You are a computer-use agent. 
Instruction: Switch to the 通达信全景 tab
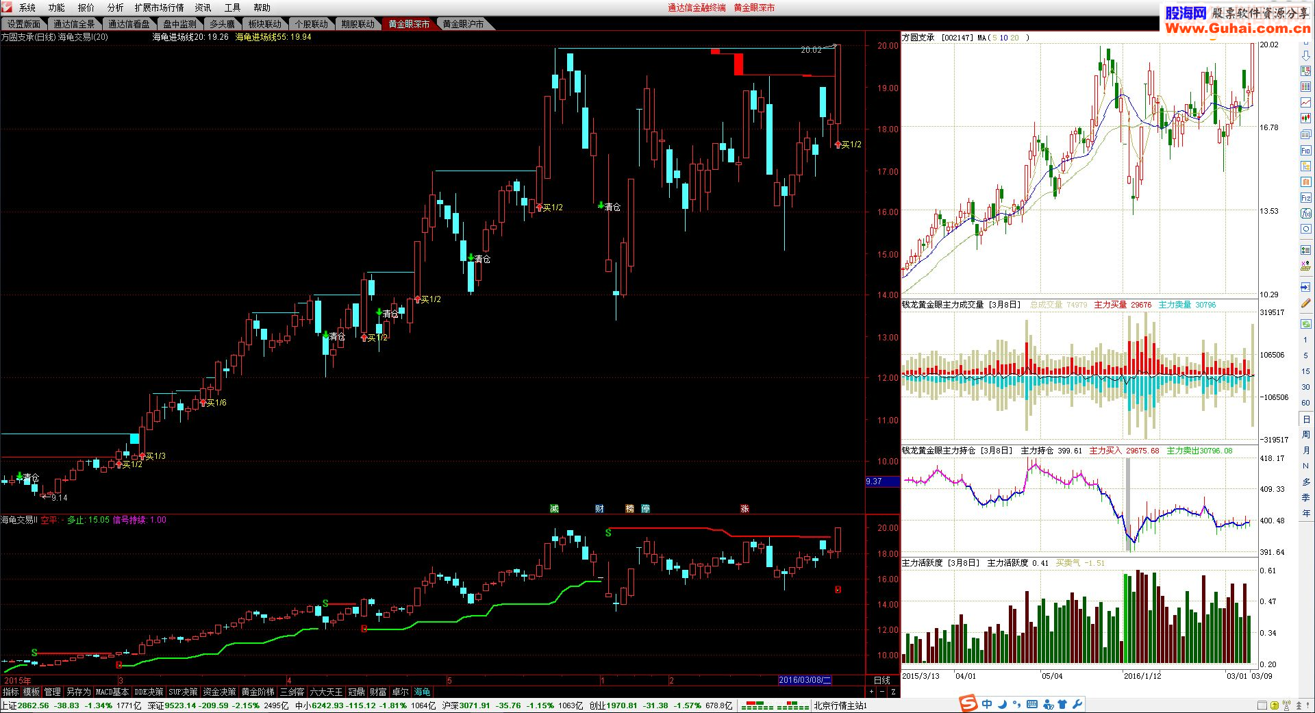pyautogui.click(x=74, y=24)
